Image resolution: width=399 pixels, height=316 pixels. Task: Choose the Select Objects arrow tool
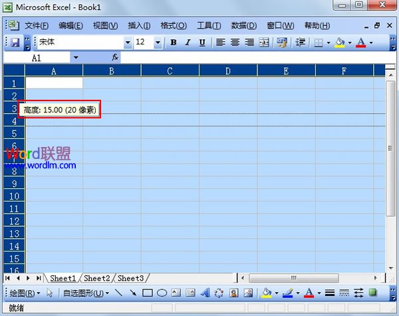tap(50, 293)
